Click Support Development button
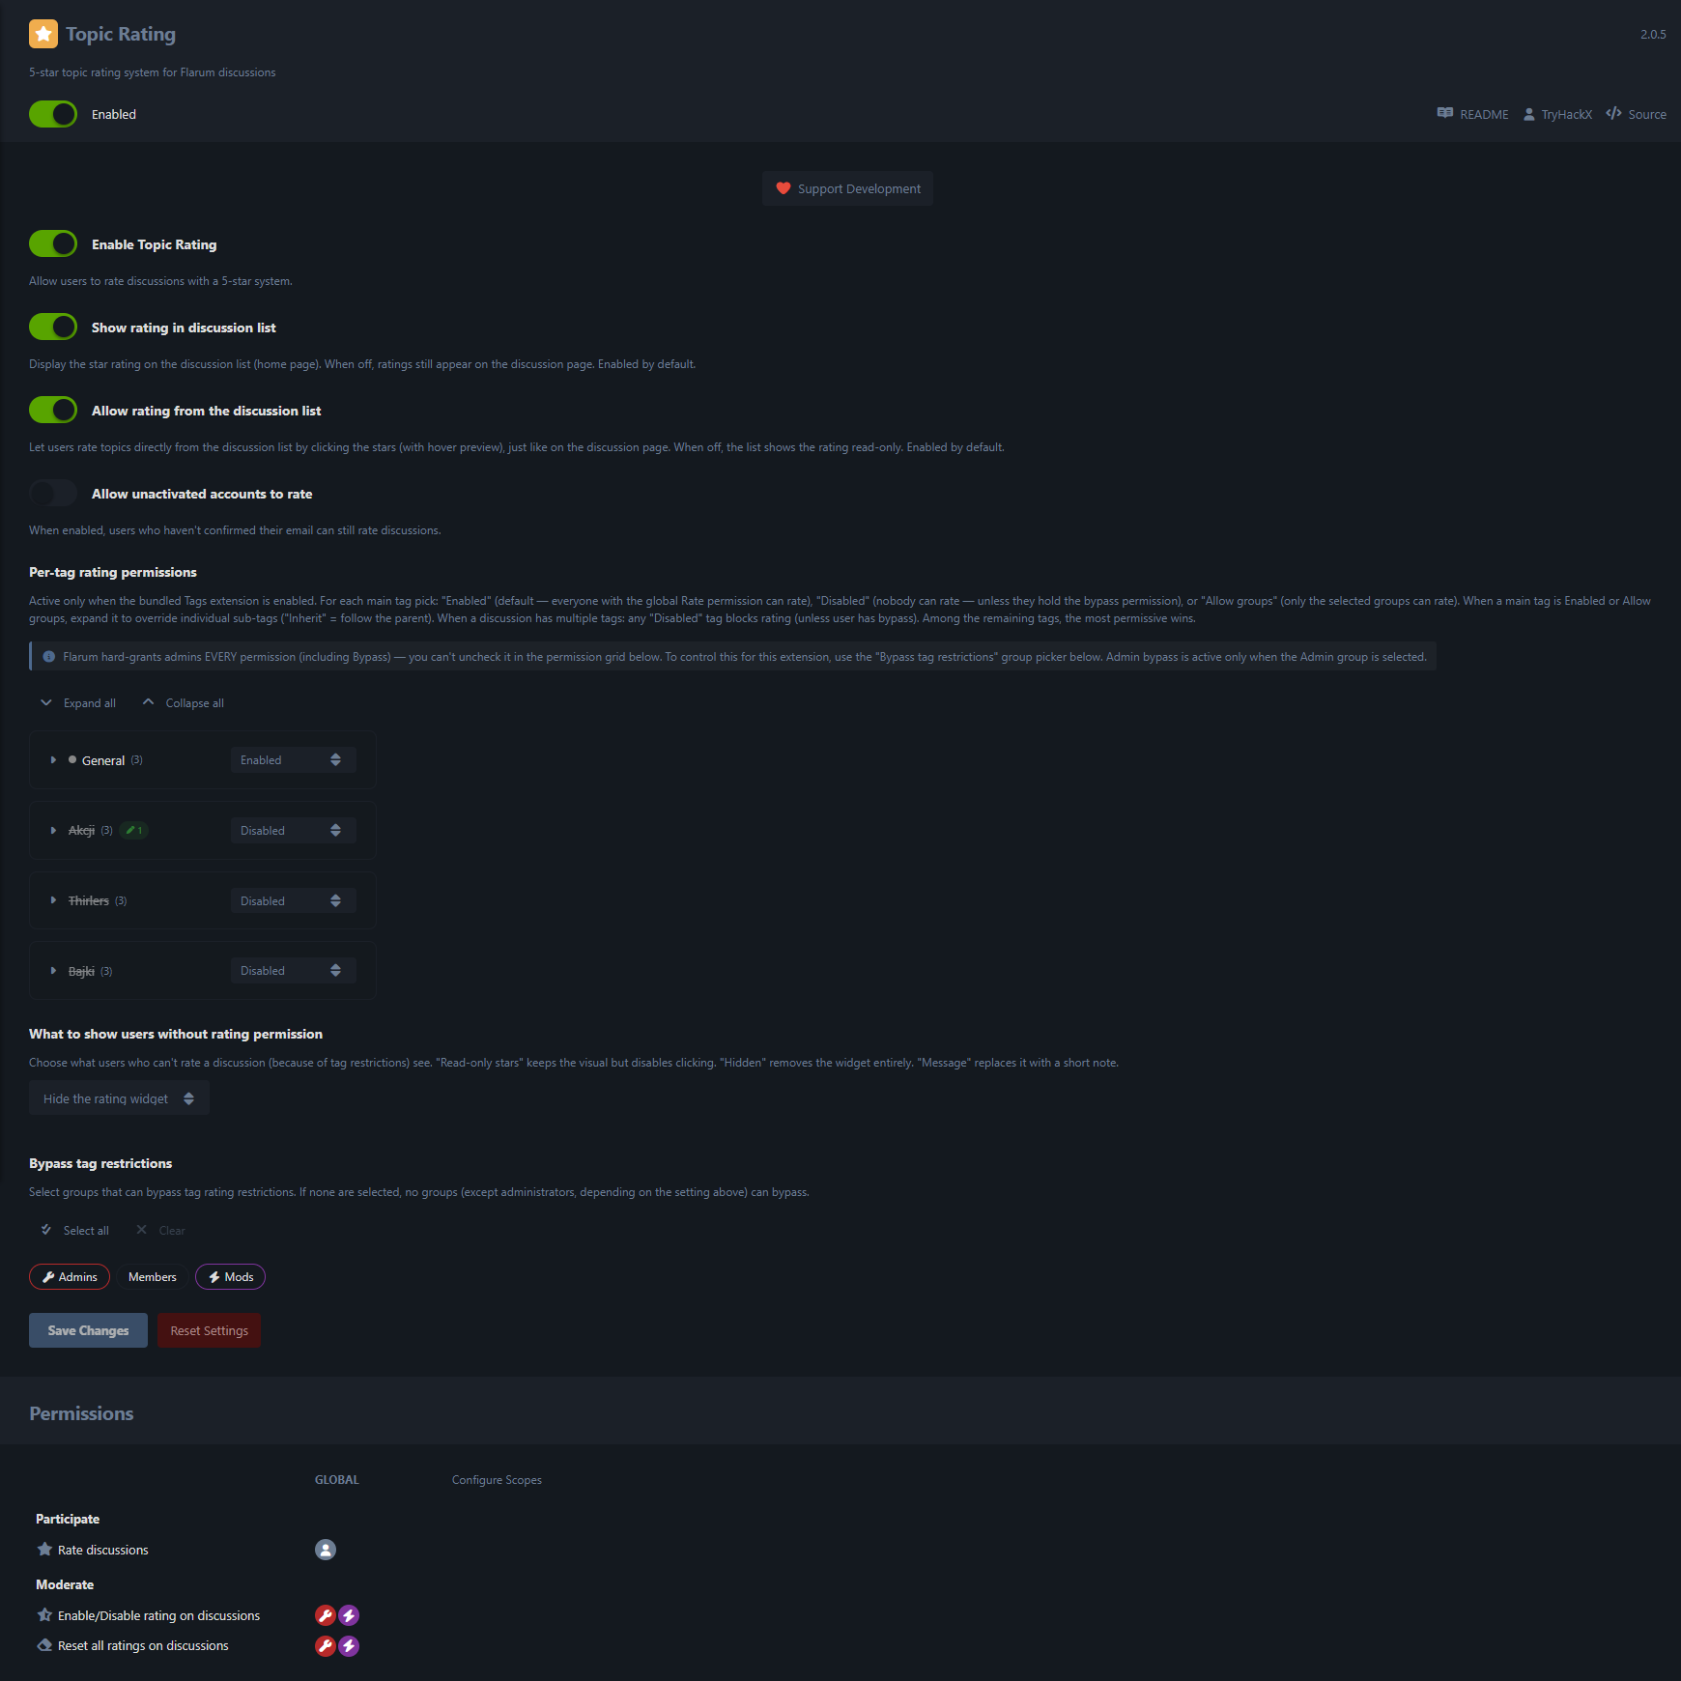Image resolution: width=1681 pixels, height=1681 pixels. pyautogui.click(x=847, y=188)
